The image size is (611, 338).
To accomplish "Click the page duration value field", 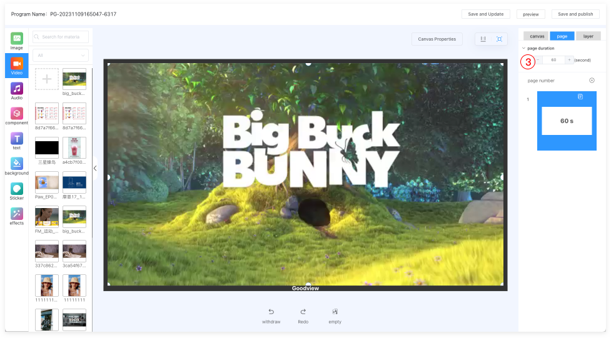I will pos(553,60).
